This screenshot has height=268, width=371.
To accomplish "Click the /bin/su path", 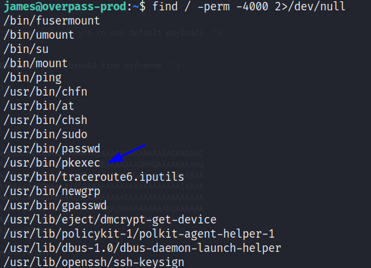I will pyautogui.click(x=26, y=49).
